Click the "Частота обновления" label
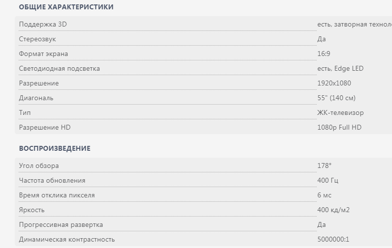This screenshot has height=248, width=392. coord(52,180)
